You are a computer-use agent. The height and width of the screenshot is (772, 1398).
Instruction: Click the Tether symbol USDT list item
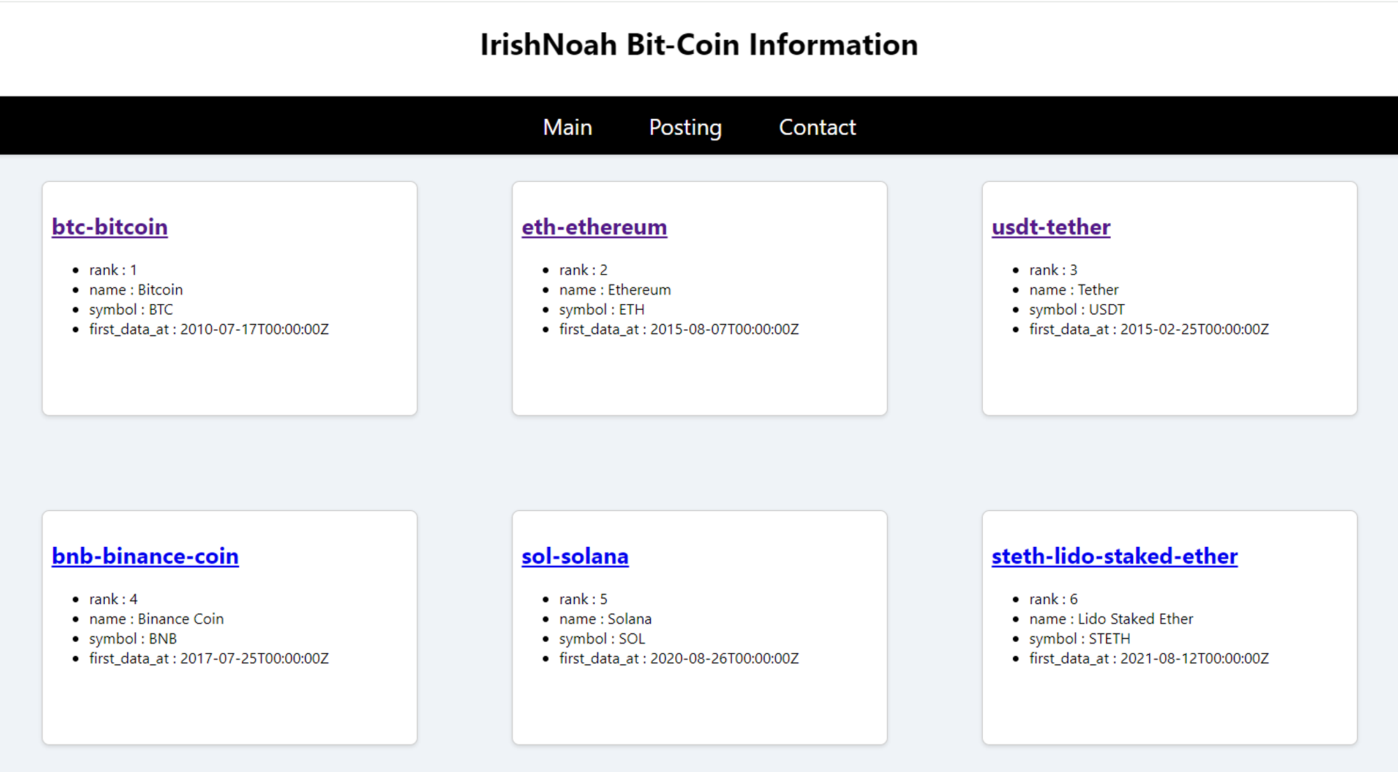pos(1076,309)
